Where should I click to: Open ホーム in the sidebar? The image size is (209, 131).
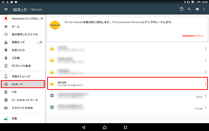click(x=23, y=27)
